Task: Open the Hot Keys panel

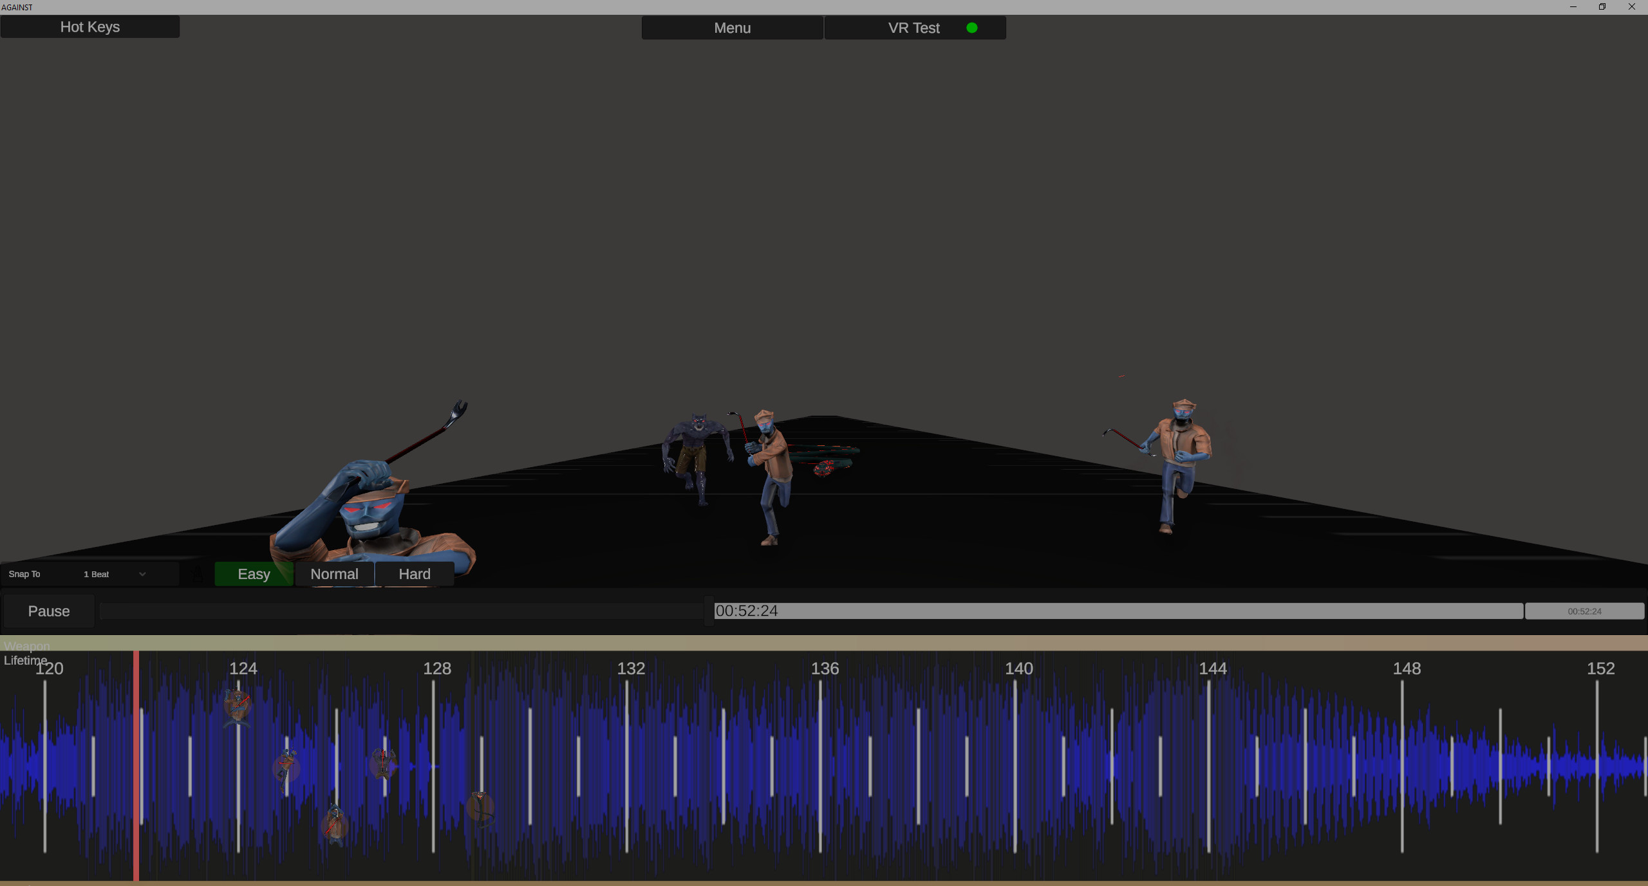Action: tap(89, 26)
